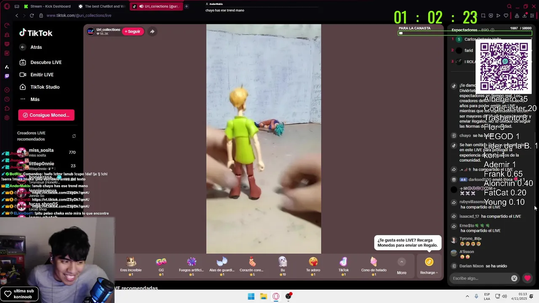This screenshot has width=539, height=303.
Task: Send the Eres increíble gift
Action: pos(131,266)
